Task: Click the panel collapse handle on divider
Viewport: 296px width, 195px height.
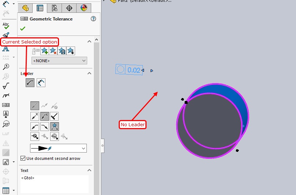Action: click(x=103, y=146)
